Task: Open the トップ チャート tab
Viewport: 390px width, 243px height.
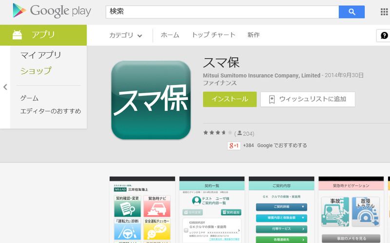Action: tap(214, 35)
